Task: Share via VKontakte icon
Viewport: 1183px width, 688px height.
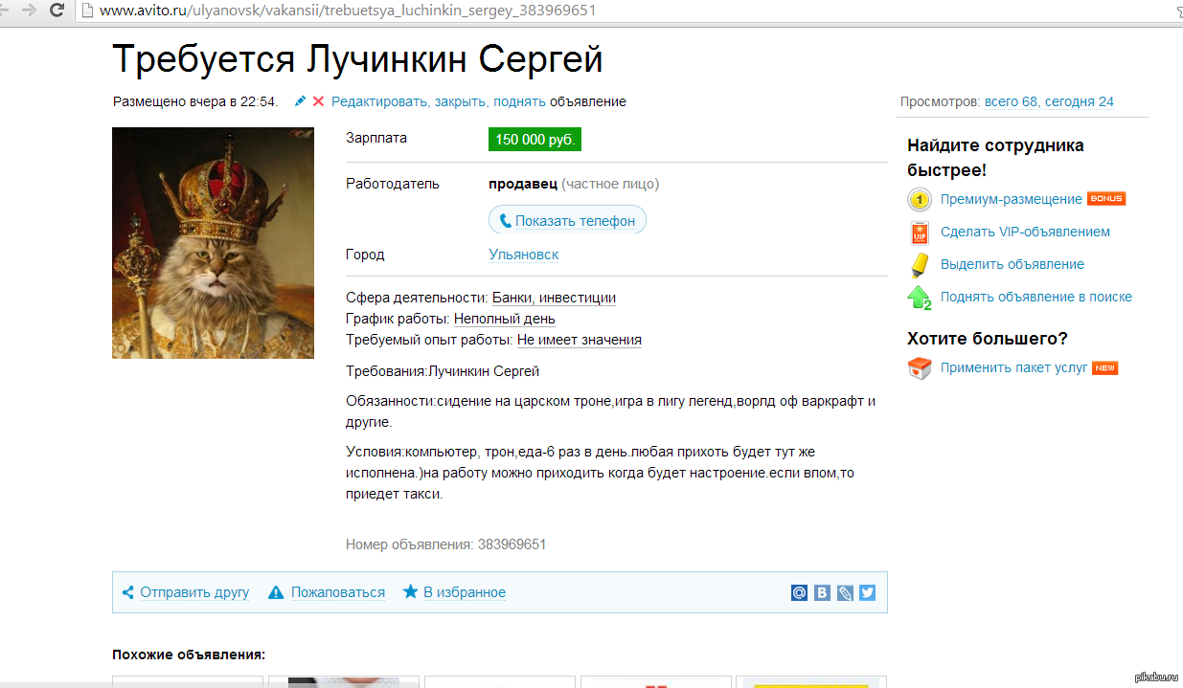Action: click(x=822, y=592)
